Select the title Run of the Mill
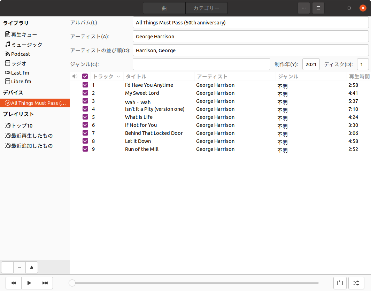The image size is (371, 291). point(142,149)
